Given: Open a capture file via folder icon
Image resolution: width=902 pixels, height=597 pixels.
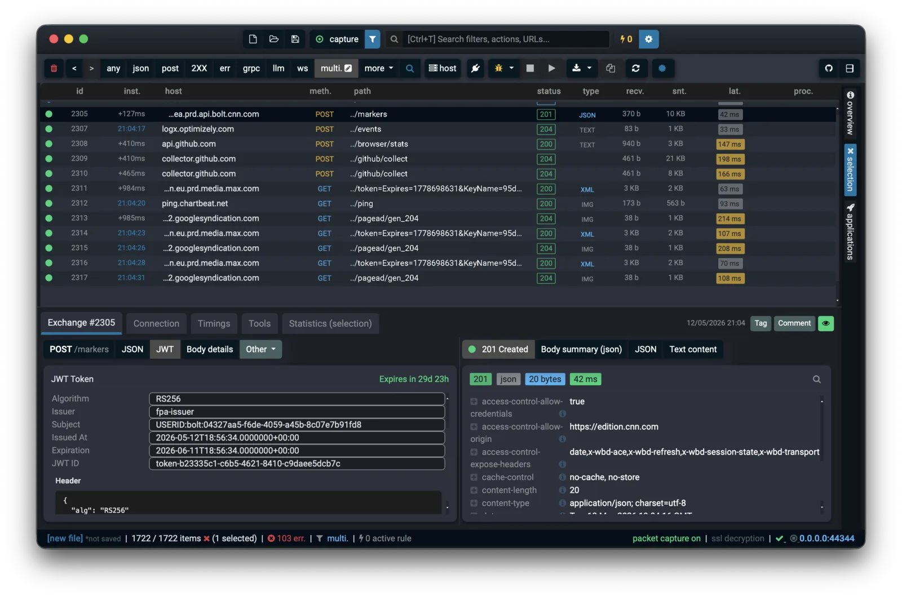Looking at the screenshot, I should click(x=274, y=39).
